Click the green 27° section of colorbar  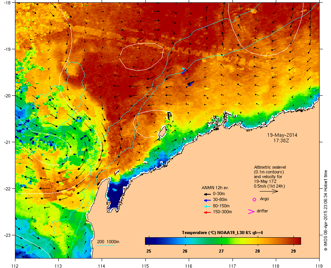(x=221, y=241)
